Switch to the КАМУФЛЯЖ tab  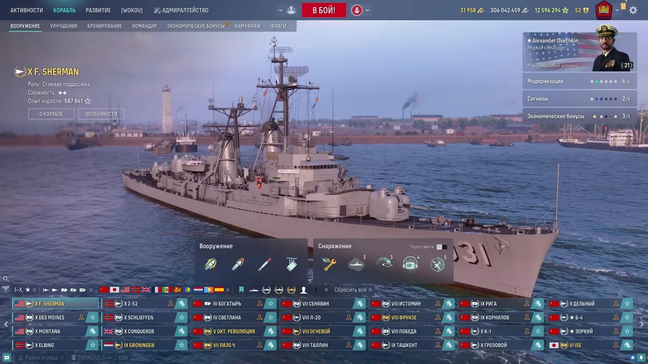pos(248,26)
